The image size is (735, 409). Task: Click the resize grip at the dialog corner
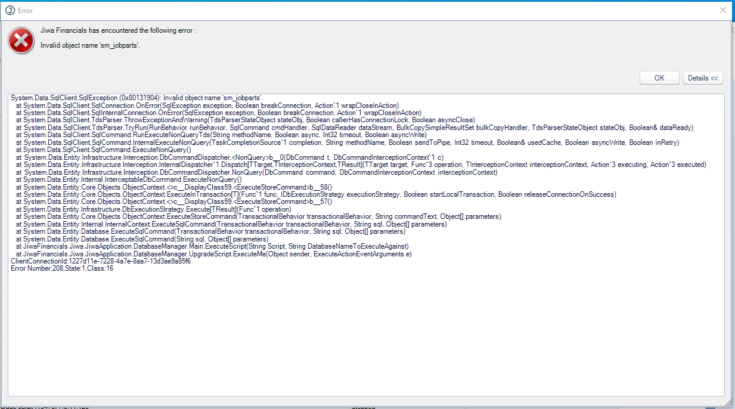click(730, 404)
